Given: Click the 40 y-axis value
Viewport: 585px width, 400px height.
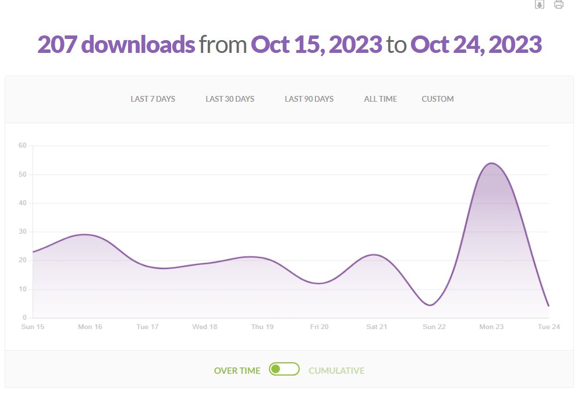Looking at the screenshot, I should pos(22,203).
